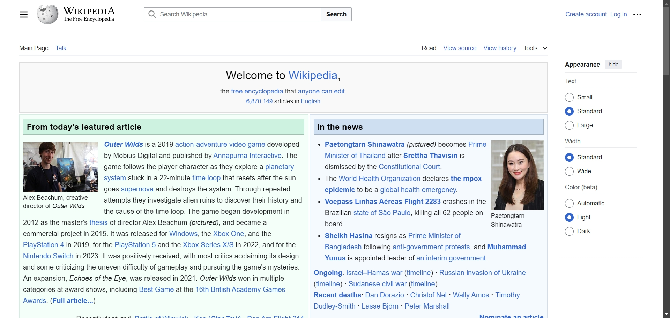Click the English language link
Viewport: 670px width, 318px height.
[x=311, y=101]
